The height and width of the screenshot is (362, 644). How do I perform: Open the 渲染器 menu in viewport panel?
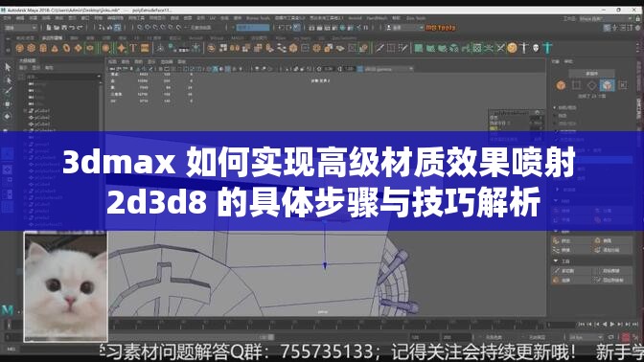tap(167, 61)
